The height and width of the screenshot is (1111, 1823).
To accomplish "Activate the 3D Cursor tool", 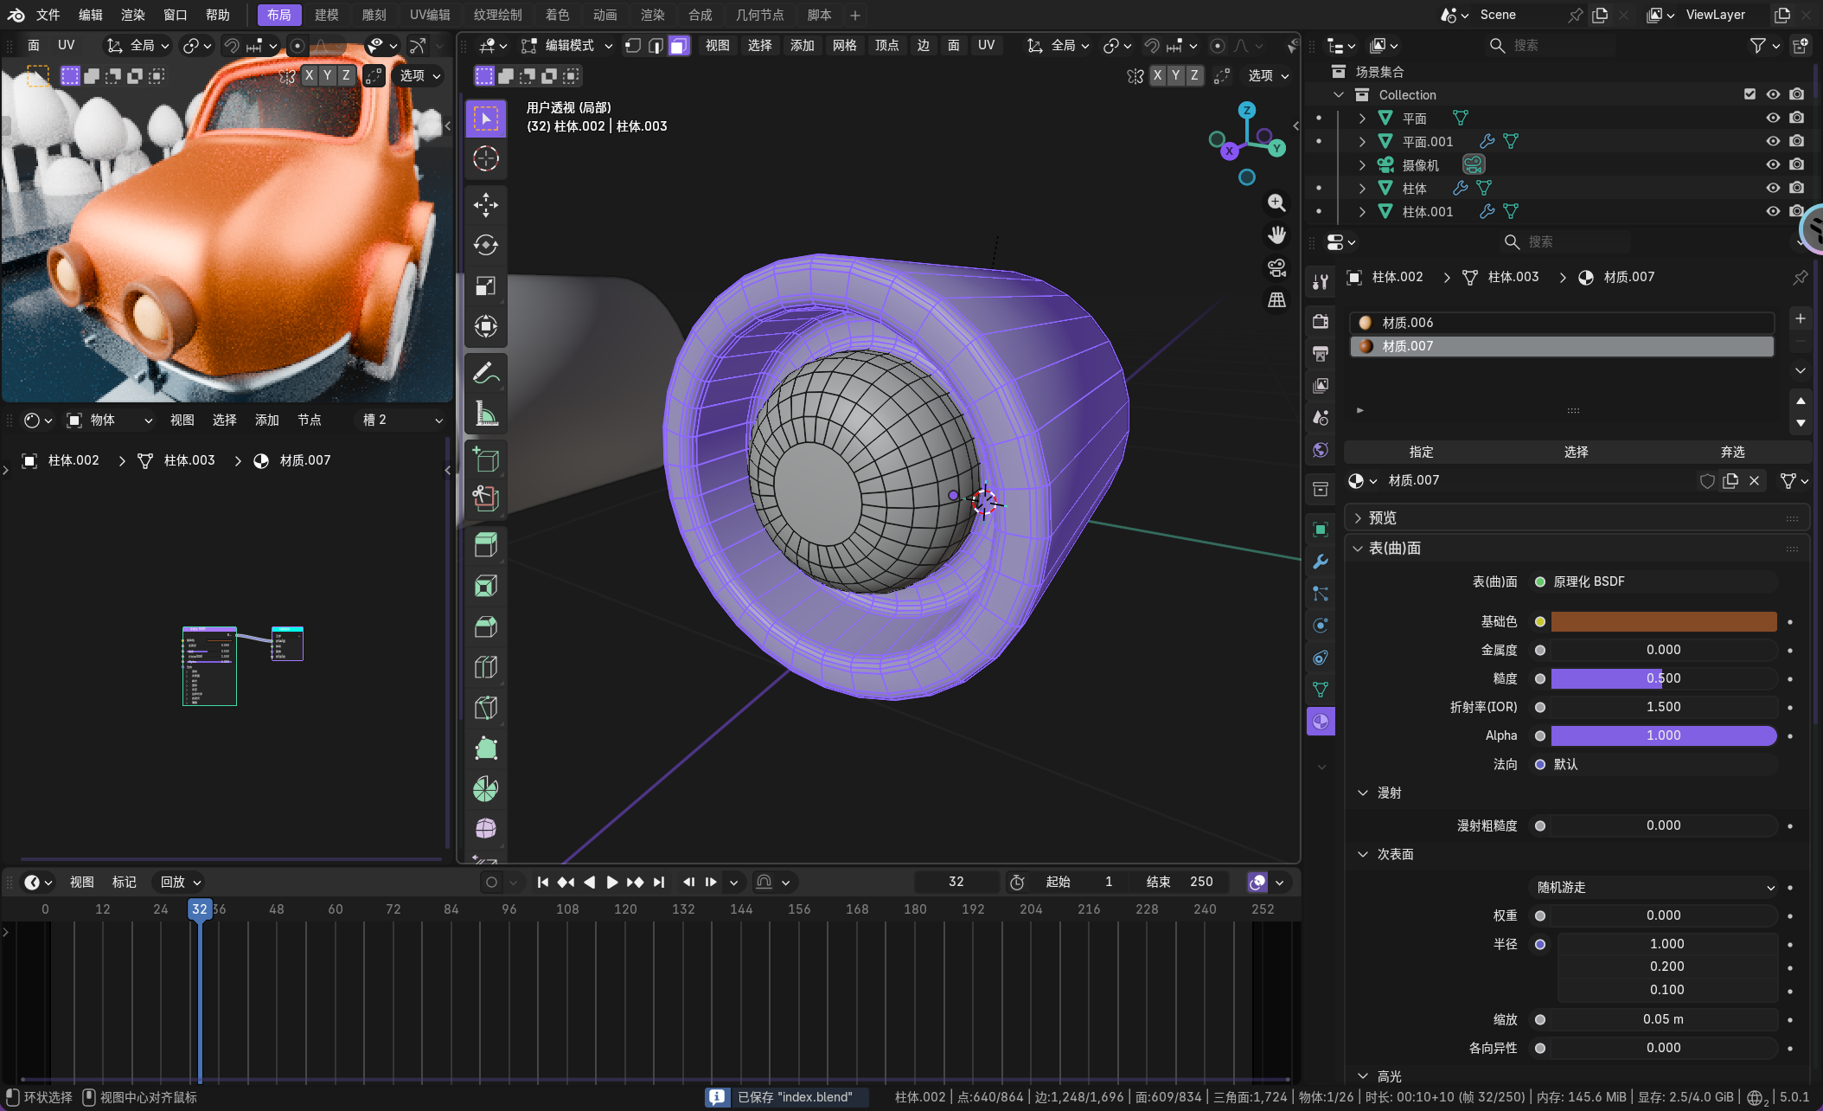I will [x=485, y=158].
